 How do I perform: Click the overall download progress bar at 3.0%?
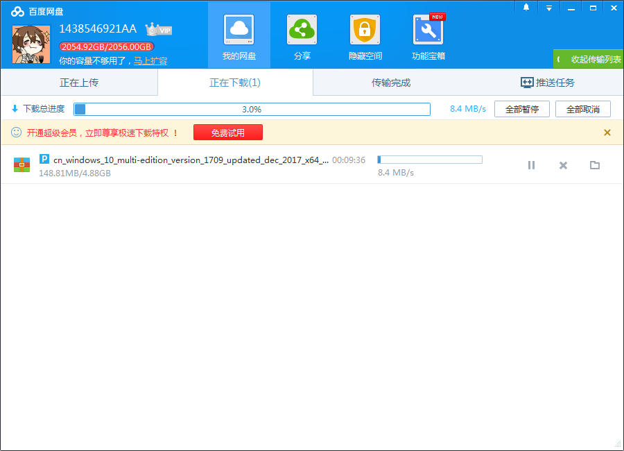click(x=252, y=109)
